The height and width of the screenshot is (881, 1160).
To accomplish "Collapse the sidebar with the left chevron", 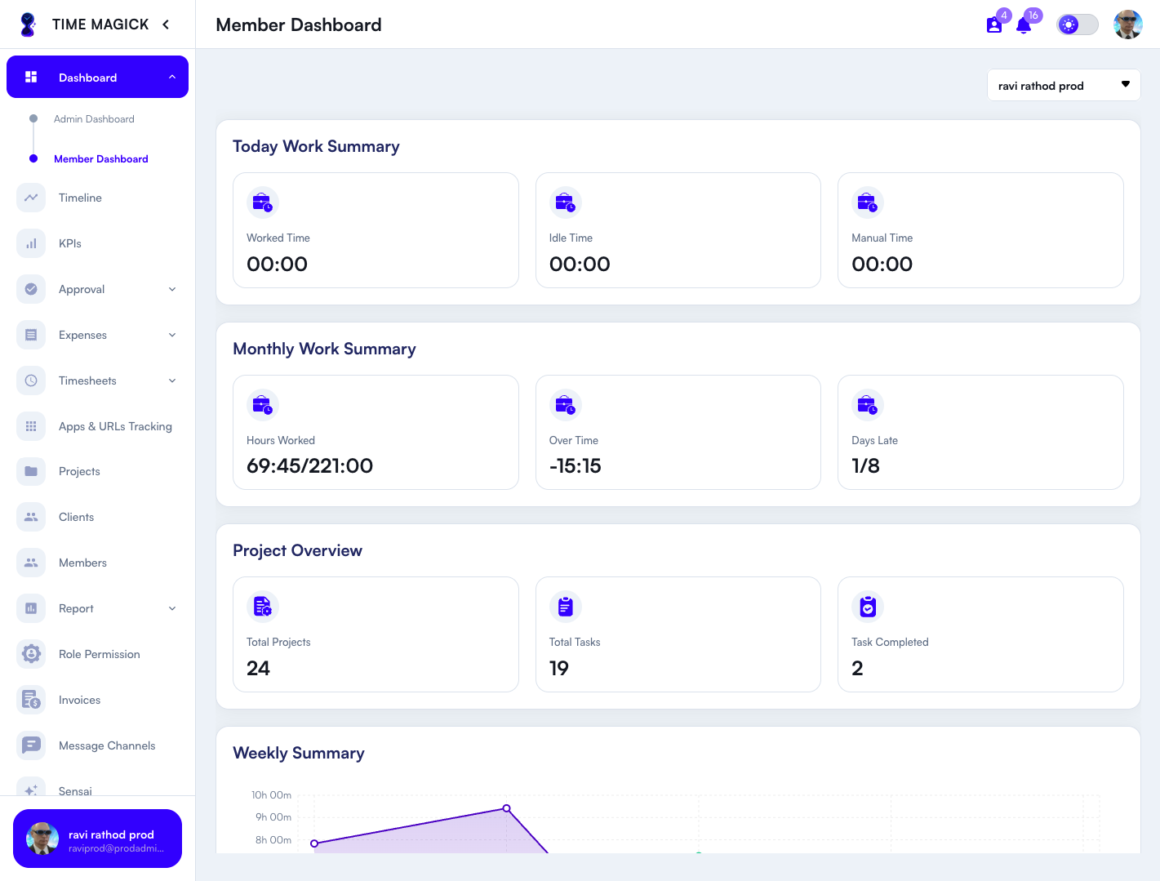I will pos(166,24).
